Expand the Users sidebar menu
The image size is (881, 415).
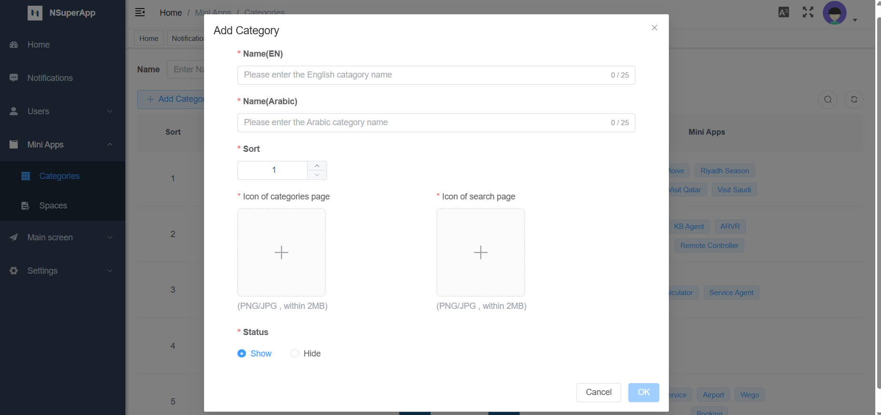pos(62,111)
